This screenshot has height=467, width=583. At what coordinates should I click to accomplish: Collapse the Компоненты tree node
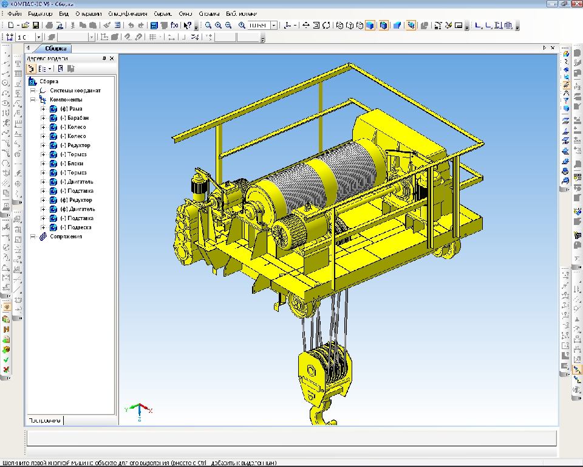(33, 100)
